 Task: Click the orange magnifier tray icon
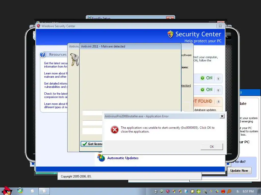coord(229,191)
